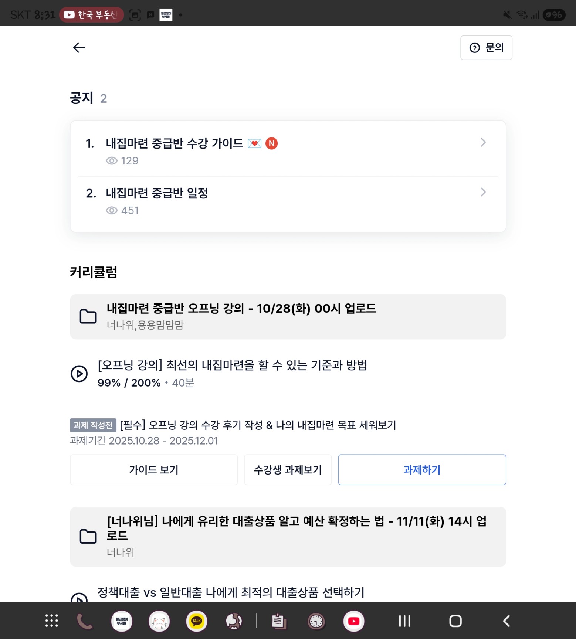
Task: Open the notes clipboard app icon
Action: [279, 621]
